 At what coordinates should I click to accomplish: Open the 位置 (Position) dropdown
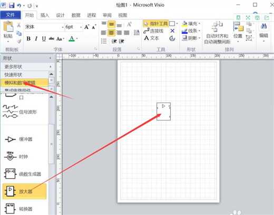point(238,32)
